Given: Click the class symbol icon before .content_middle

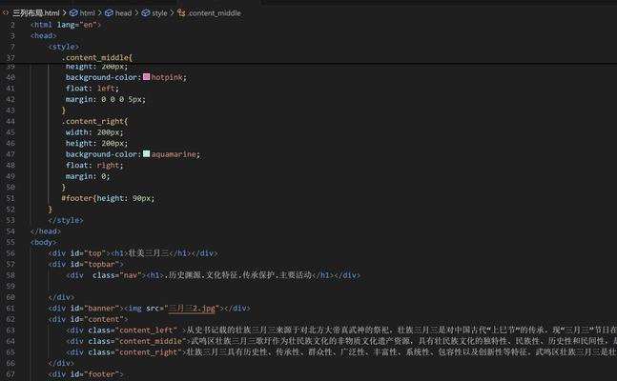Looking at the screenshot, I should coord(181,13).
